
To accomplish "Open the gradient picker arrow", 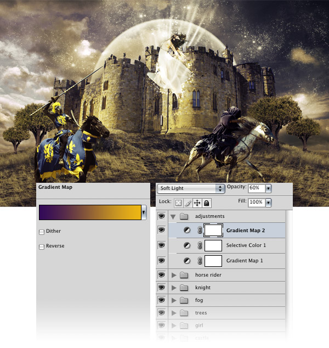I will tap(144, 212).
